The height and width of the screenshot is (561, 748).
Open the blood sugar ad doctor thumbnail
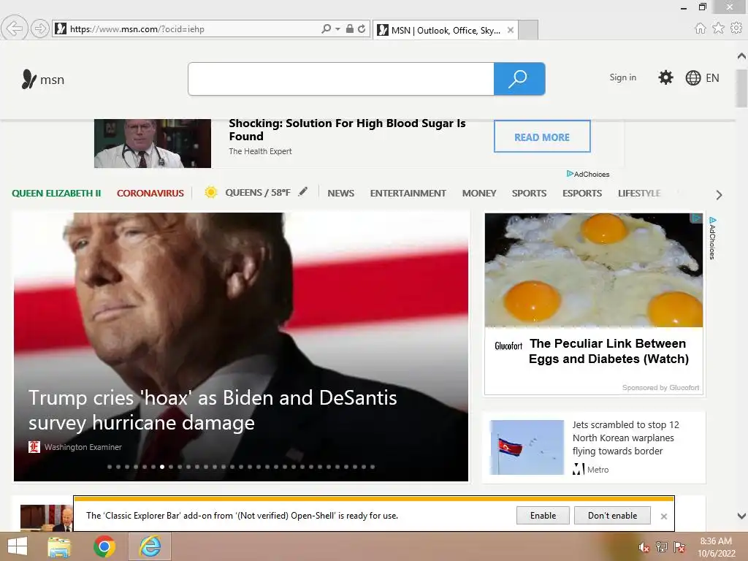click(152, 143)
